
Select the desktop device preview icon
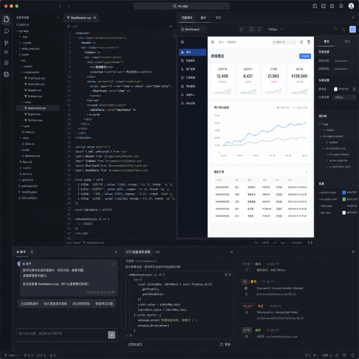241,29
